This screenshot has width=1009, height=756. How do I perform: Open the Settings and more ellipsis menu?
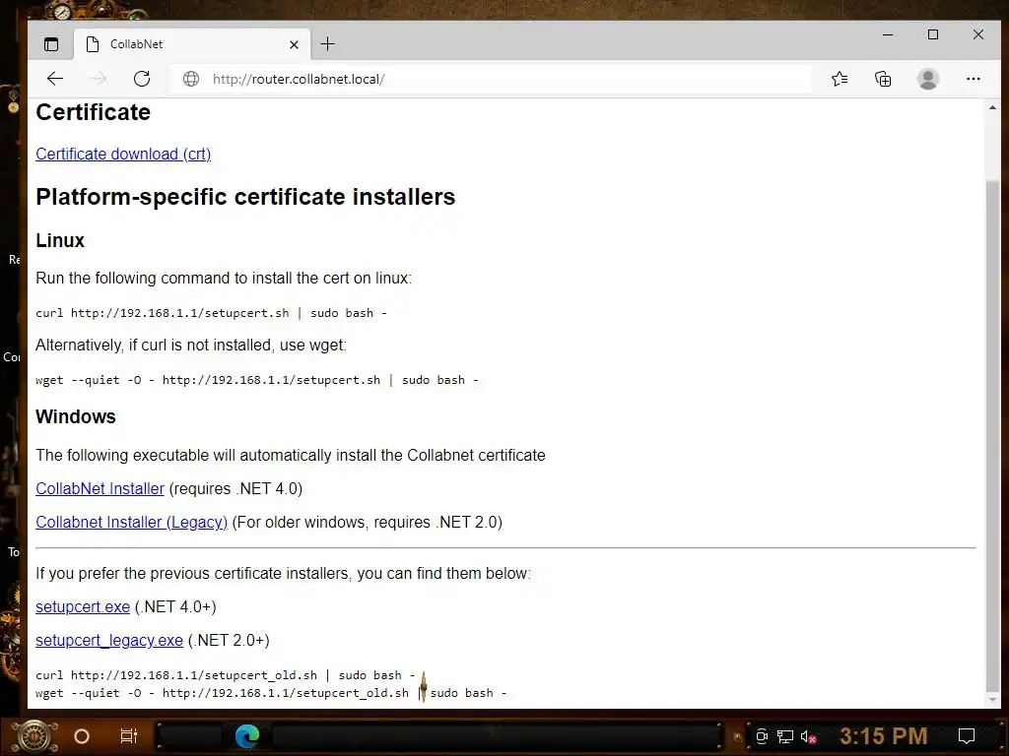[x=973, y=79]
